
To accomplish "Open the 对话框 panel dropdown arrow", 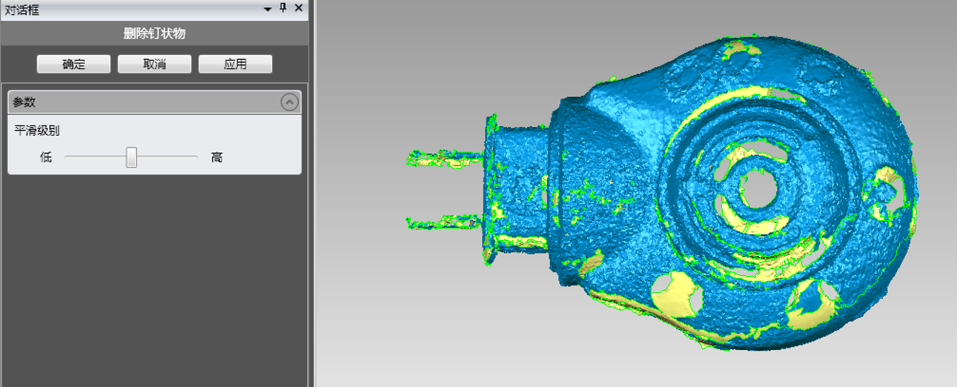I will (x=268, y=9).
